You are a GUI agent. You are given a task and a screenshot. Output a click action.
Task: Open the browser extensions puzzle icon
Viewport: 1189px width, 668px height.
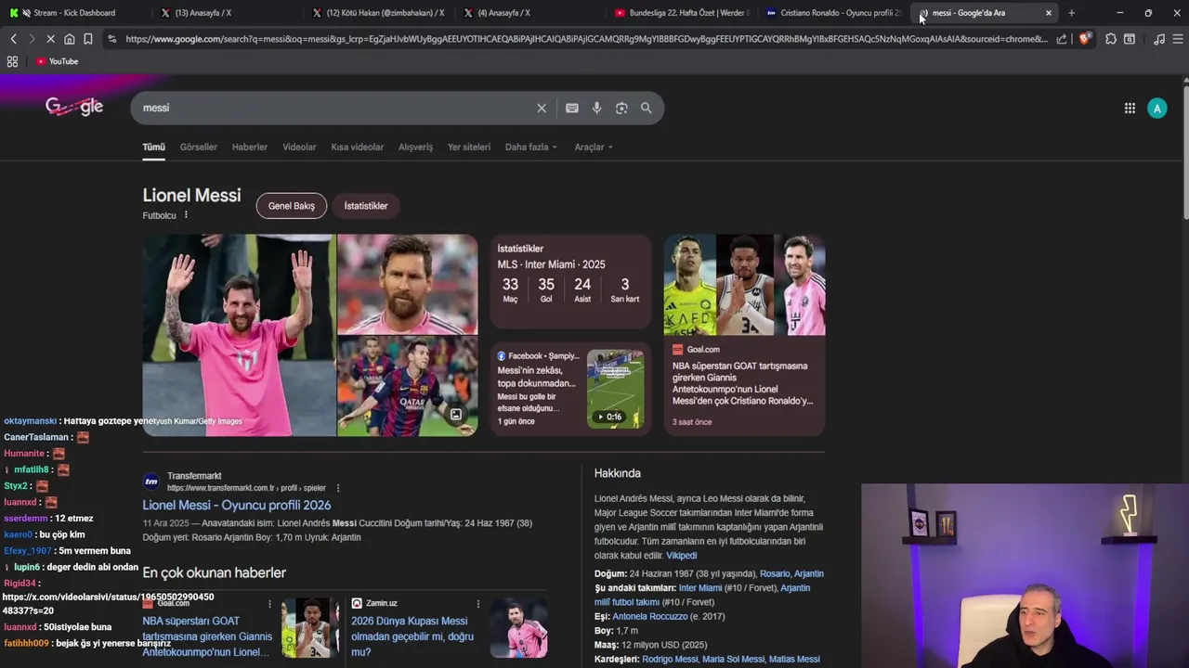point(1111,39)
